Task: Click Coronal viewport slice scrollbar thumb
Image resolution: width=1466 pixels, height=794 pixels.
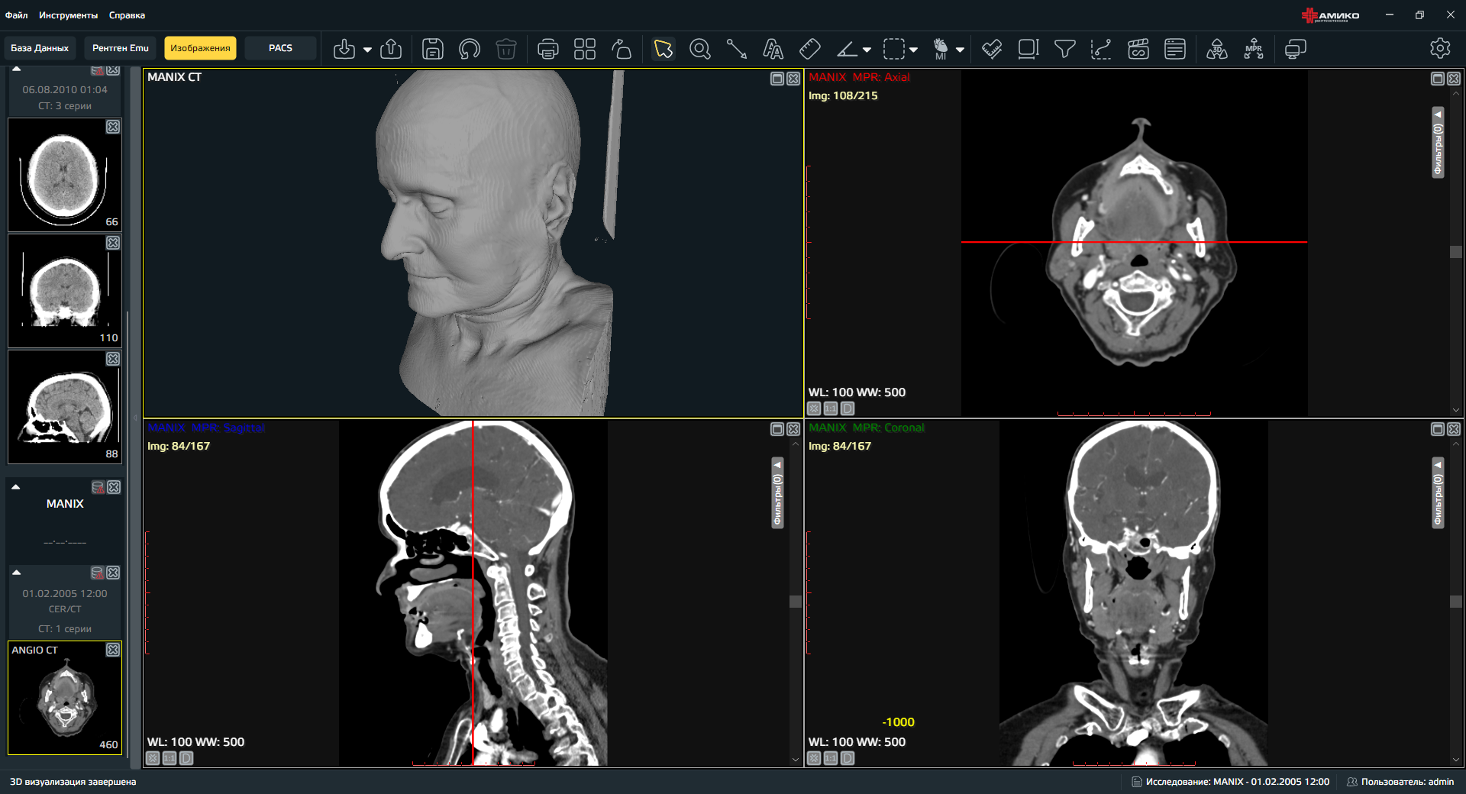Action: tap(1456, 602)
